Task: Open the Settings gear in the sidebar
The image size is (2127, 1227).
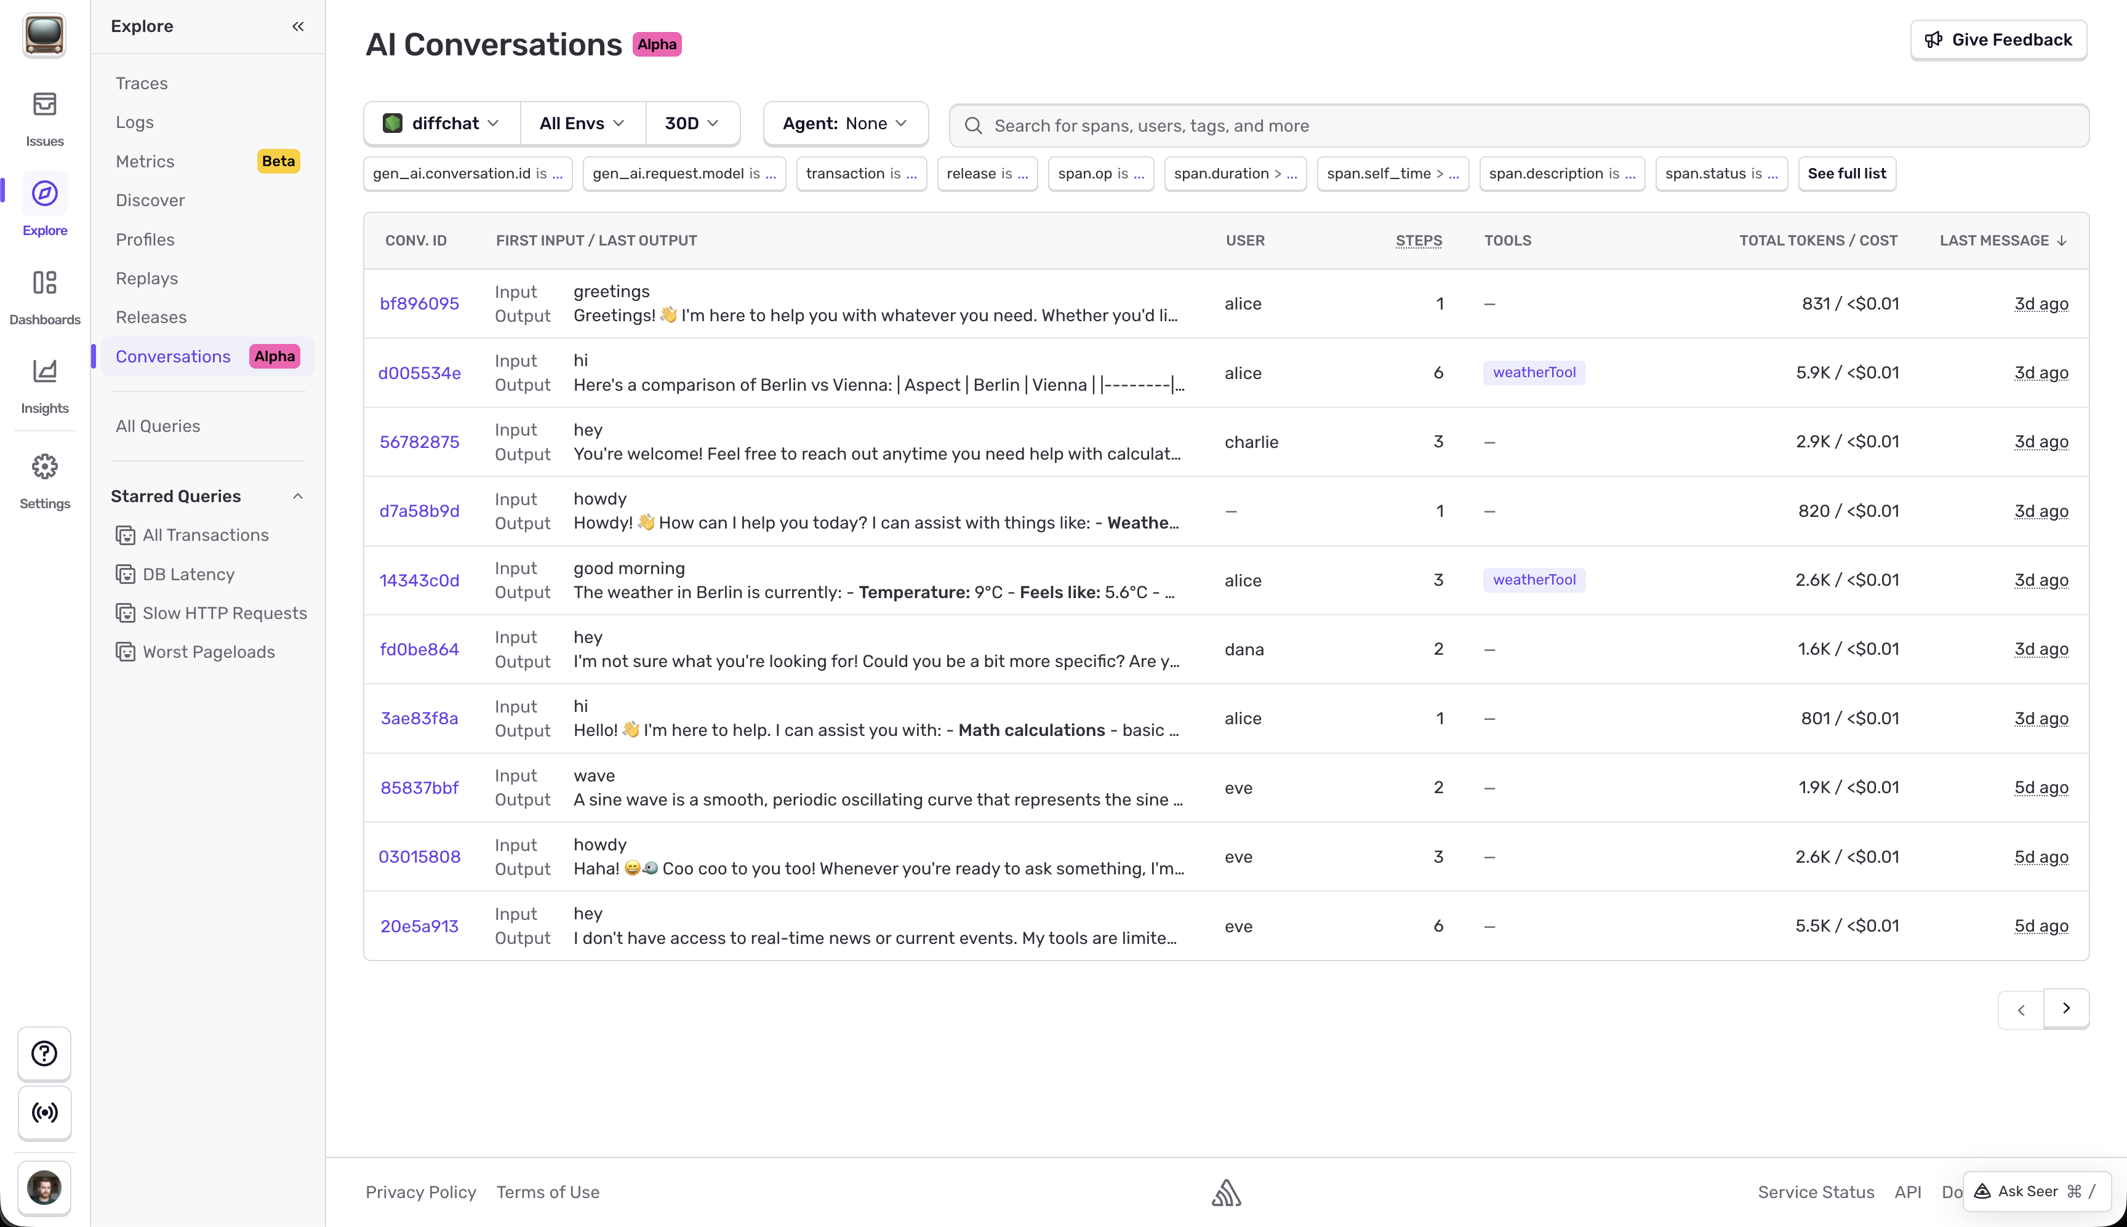Action: [45, 481]
